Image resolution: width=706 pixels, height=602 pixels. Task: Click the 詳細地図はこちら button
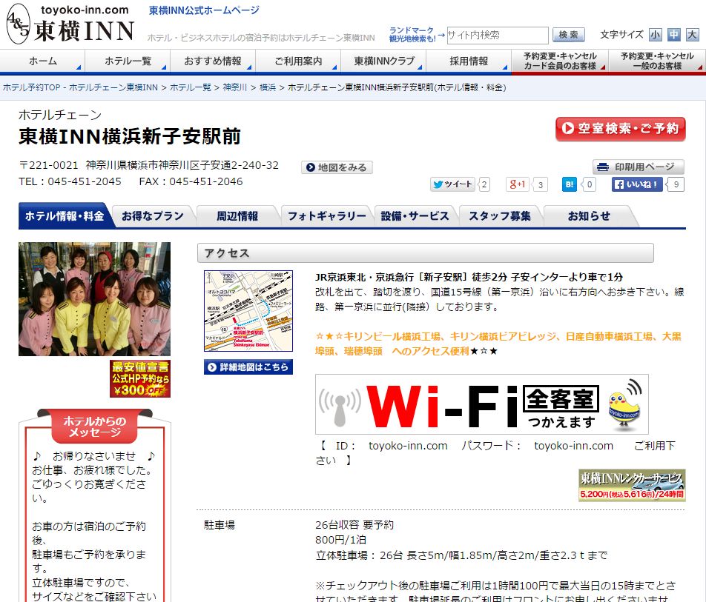click(x=248, y=367)
